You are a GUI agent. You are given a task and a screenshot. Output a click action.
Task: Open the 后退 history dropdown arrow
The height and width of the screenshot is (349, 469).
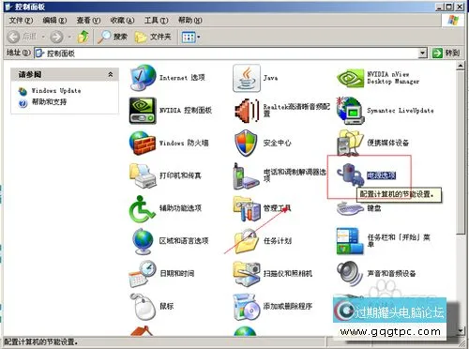[43, 38]
